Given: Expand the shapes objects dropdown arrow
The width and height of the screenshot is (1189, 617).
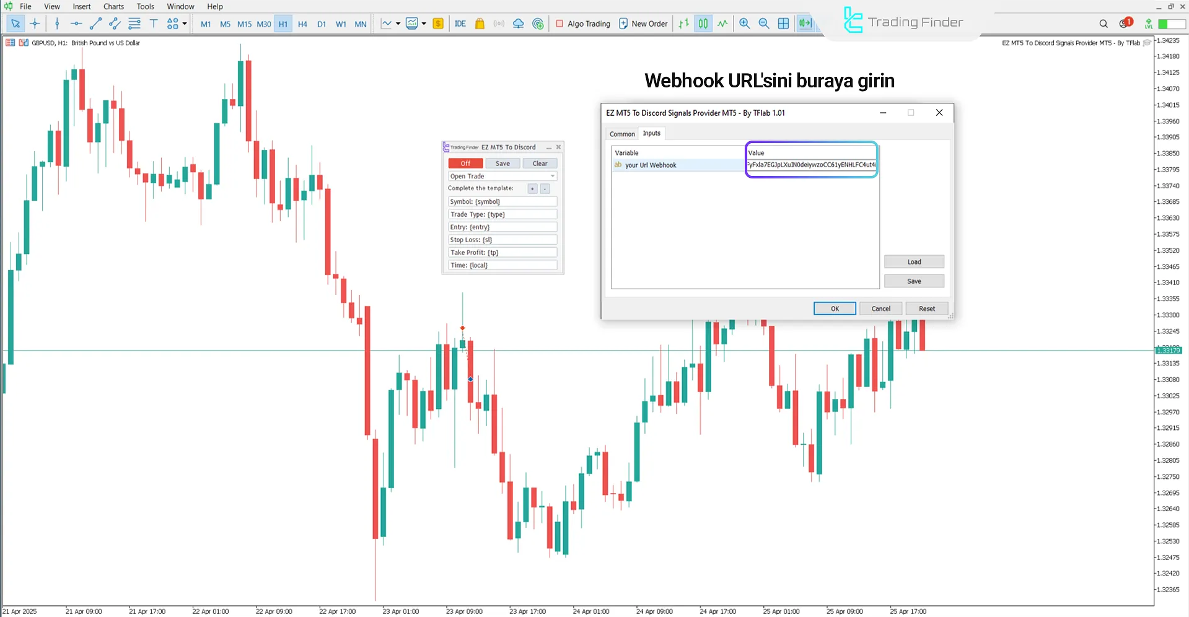Looking at the screenshot, I should point(185,24).
